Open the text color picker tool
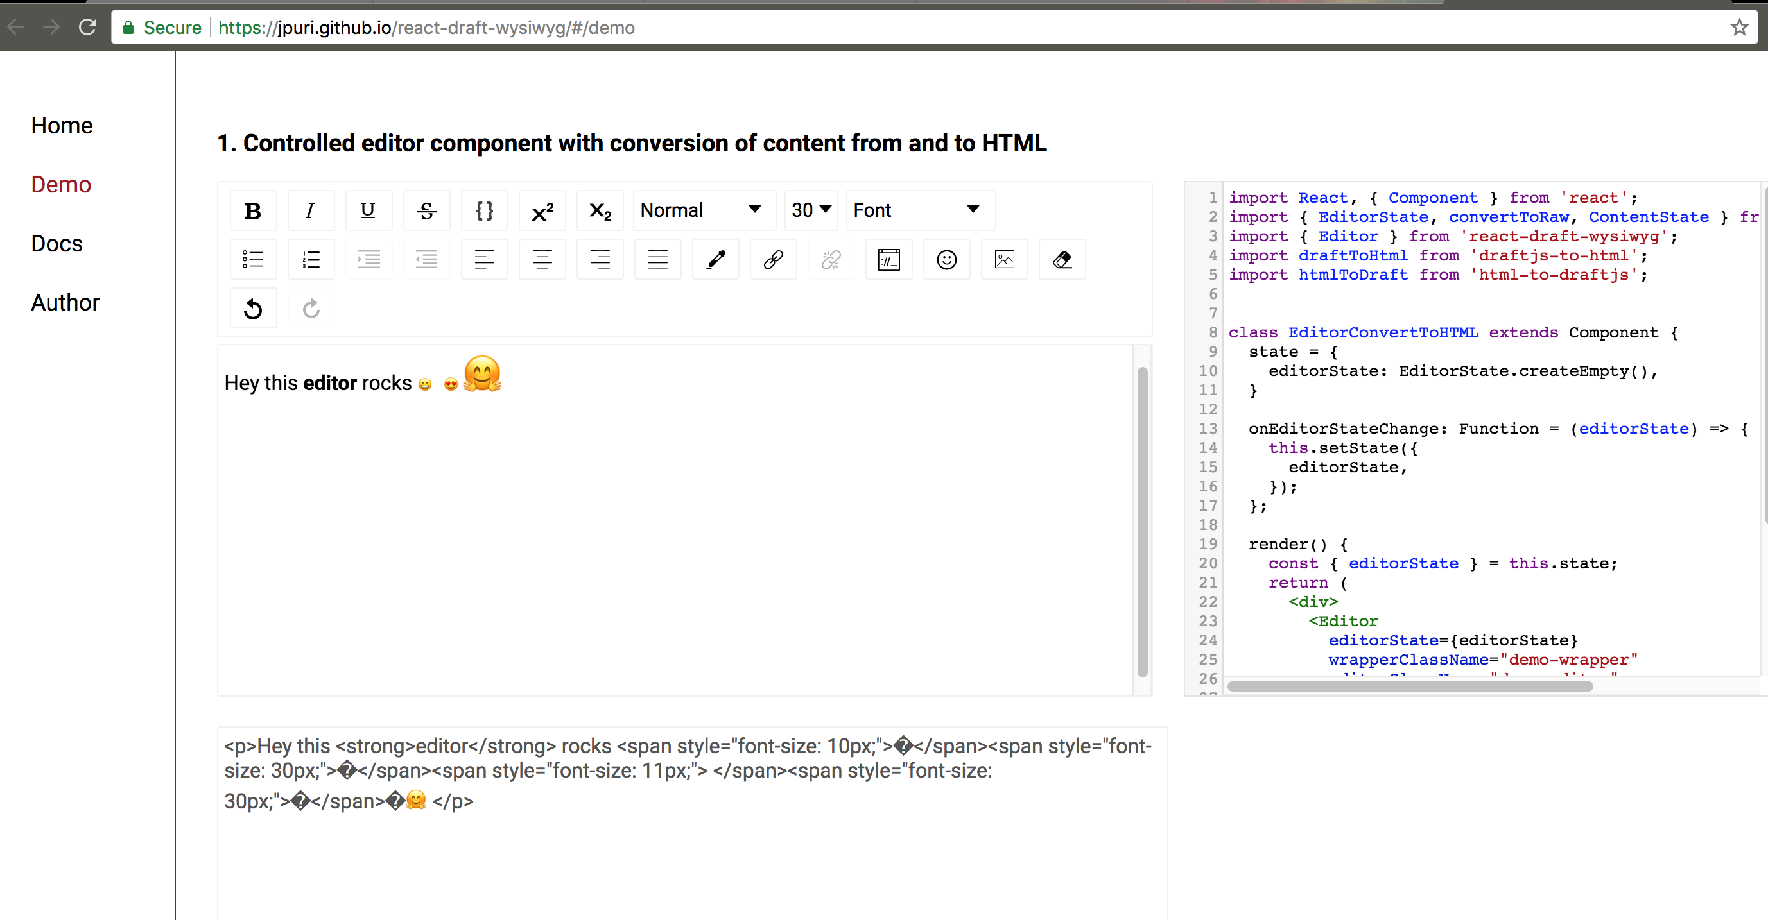This screenshot has height=920, width=1768. click(x=715, y=259)
